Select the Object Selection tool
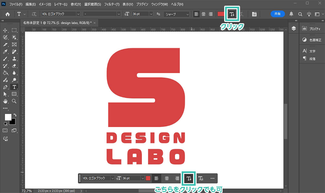This screenshot has width=325, height=193. point(14,38)
